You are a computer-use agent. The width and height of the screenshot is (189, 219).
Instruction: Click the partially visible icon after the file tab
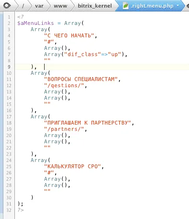[188, 6]
